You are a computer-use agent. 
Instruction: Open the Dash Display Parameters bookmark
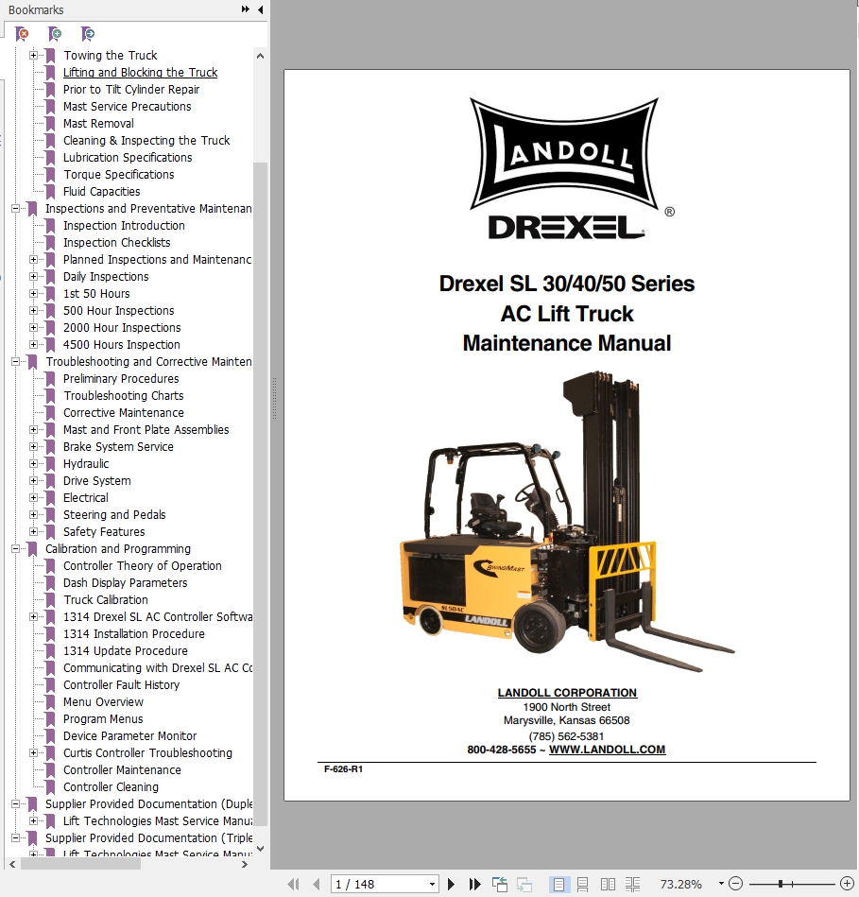click(x=126, y=583)
